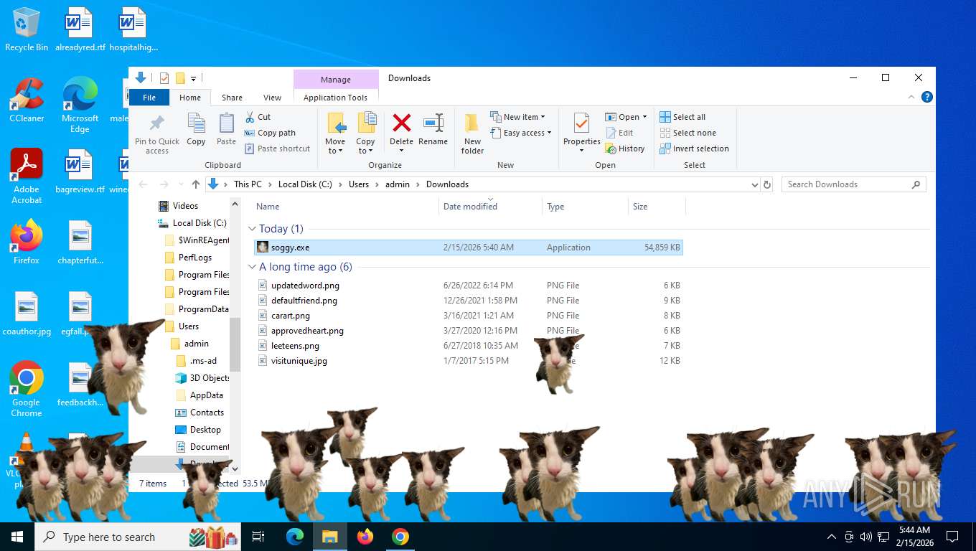Click Select none in ribbon
976x551 pixels.
[688, 133]
